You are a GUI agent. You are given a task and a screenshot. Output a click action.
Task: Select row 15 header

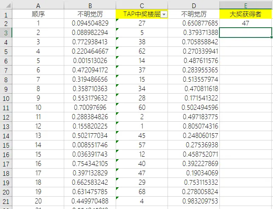(6, 145)
